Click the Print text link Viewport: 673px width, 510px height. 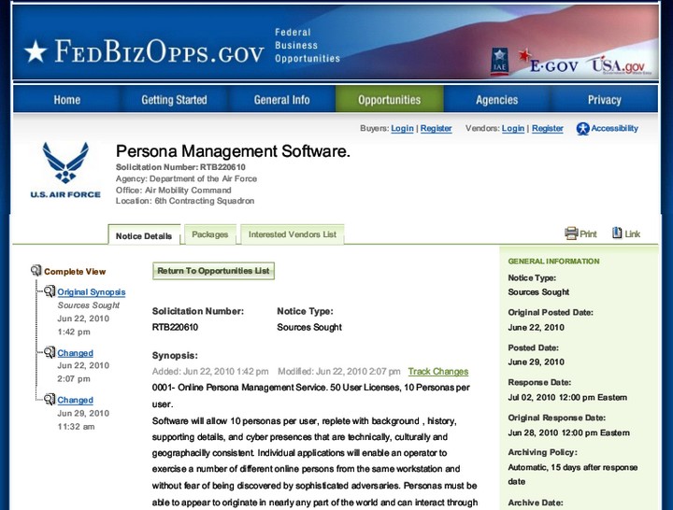588,234
